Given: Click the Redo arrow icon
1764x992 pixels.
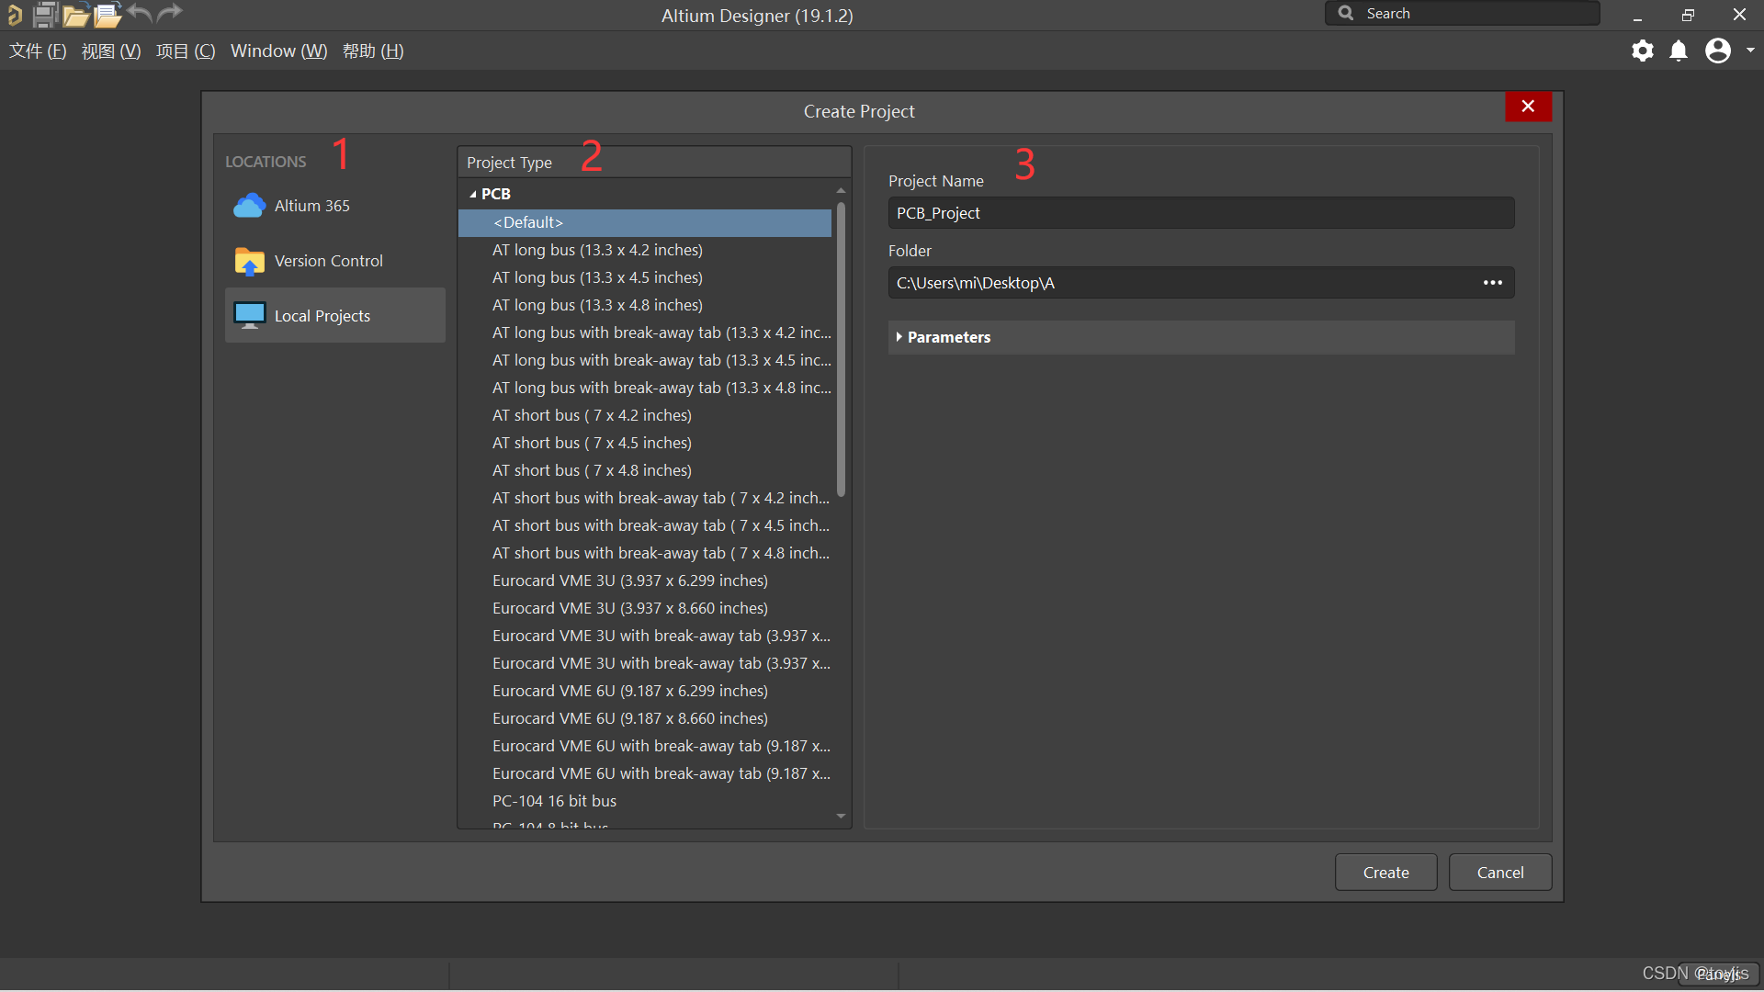Looking at the screenshot, I should [x=170, y=14].
